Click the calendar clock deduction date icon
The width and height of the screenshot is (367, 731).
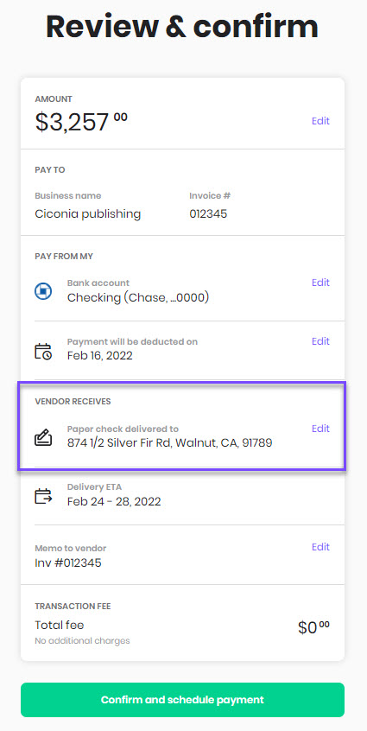[x=43, y=351]
